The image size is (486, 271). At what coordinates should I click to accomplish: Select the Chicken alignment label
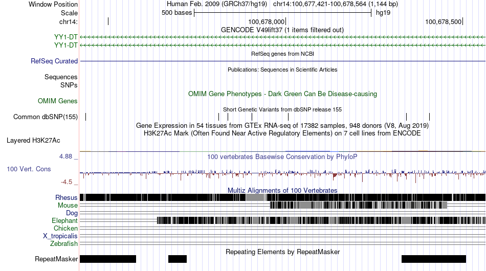coord(65,228)
